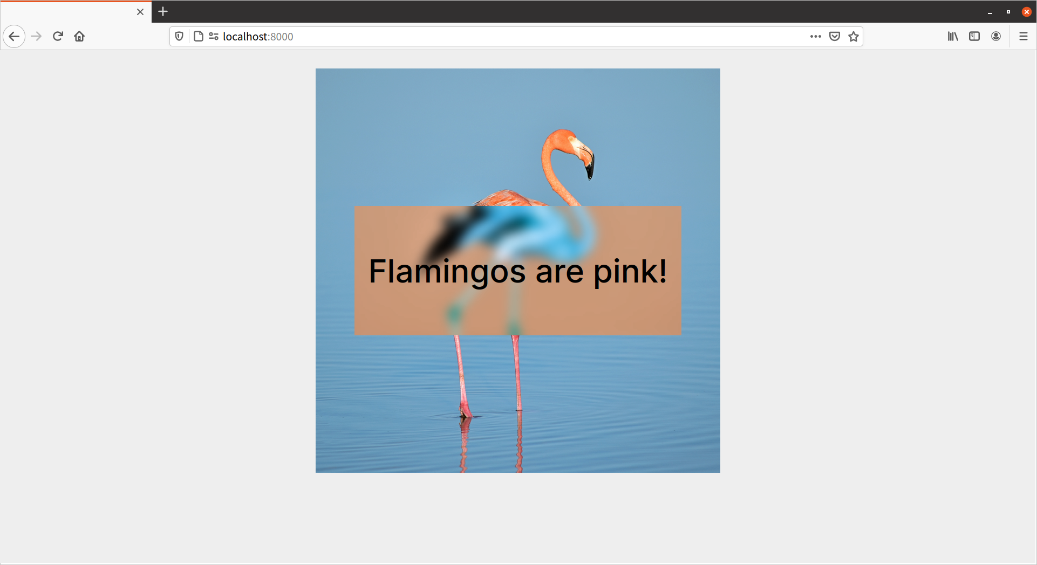The width and height of the screenshot is (1037, 565).
Task: Open a new tab with plus button
Action: (x=163, y=11)
